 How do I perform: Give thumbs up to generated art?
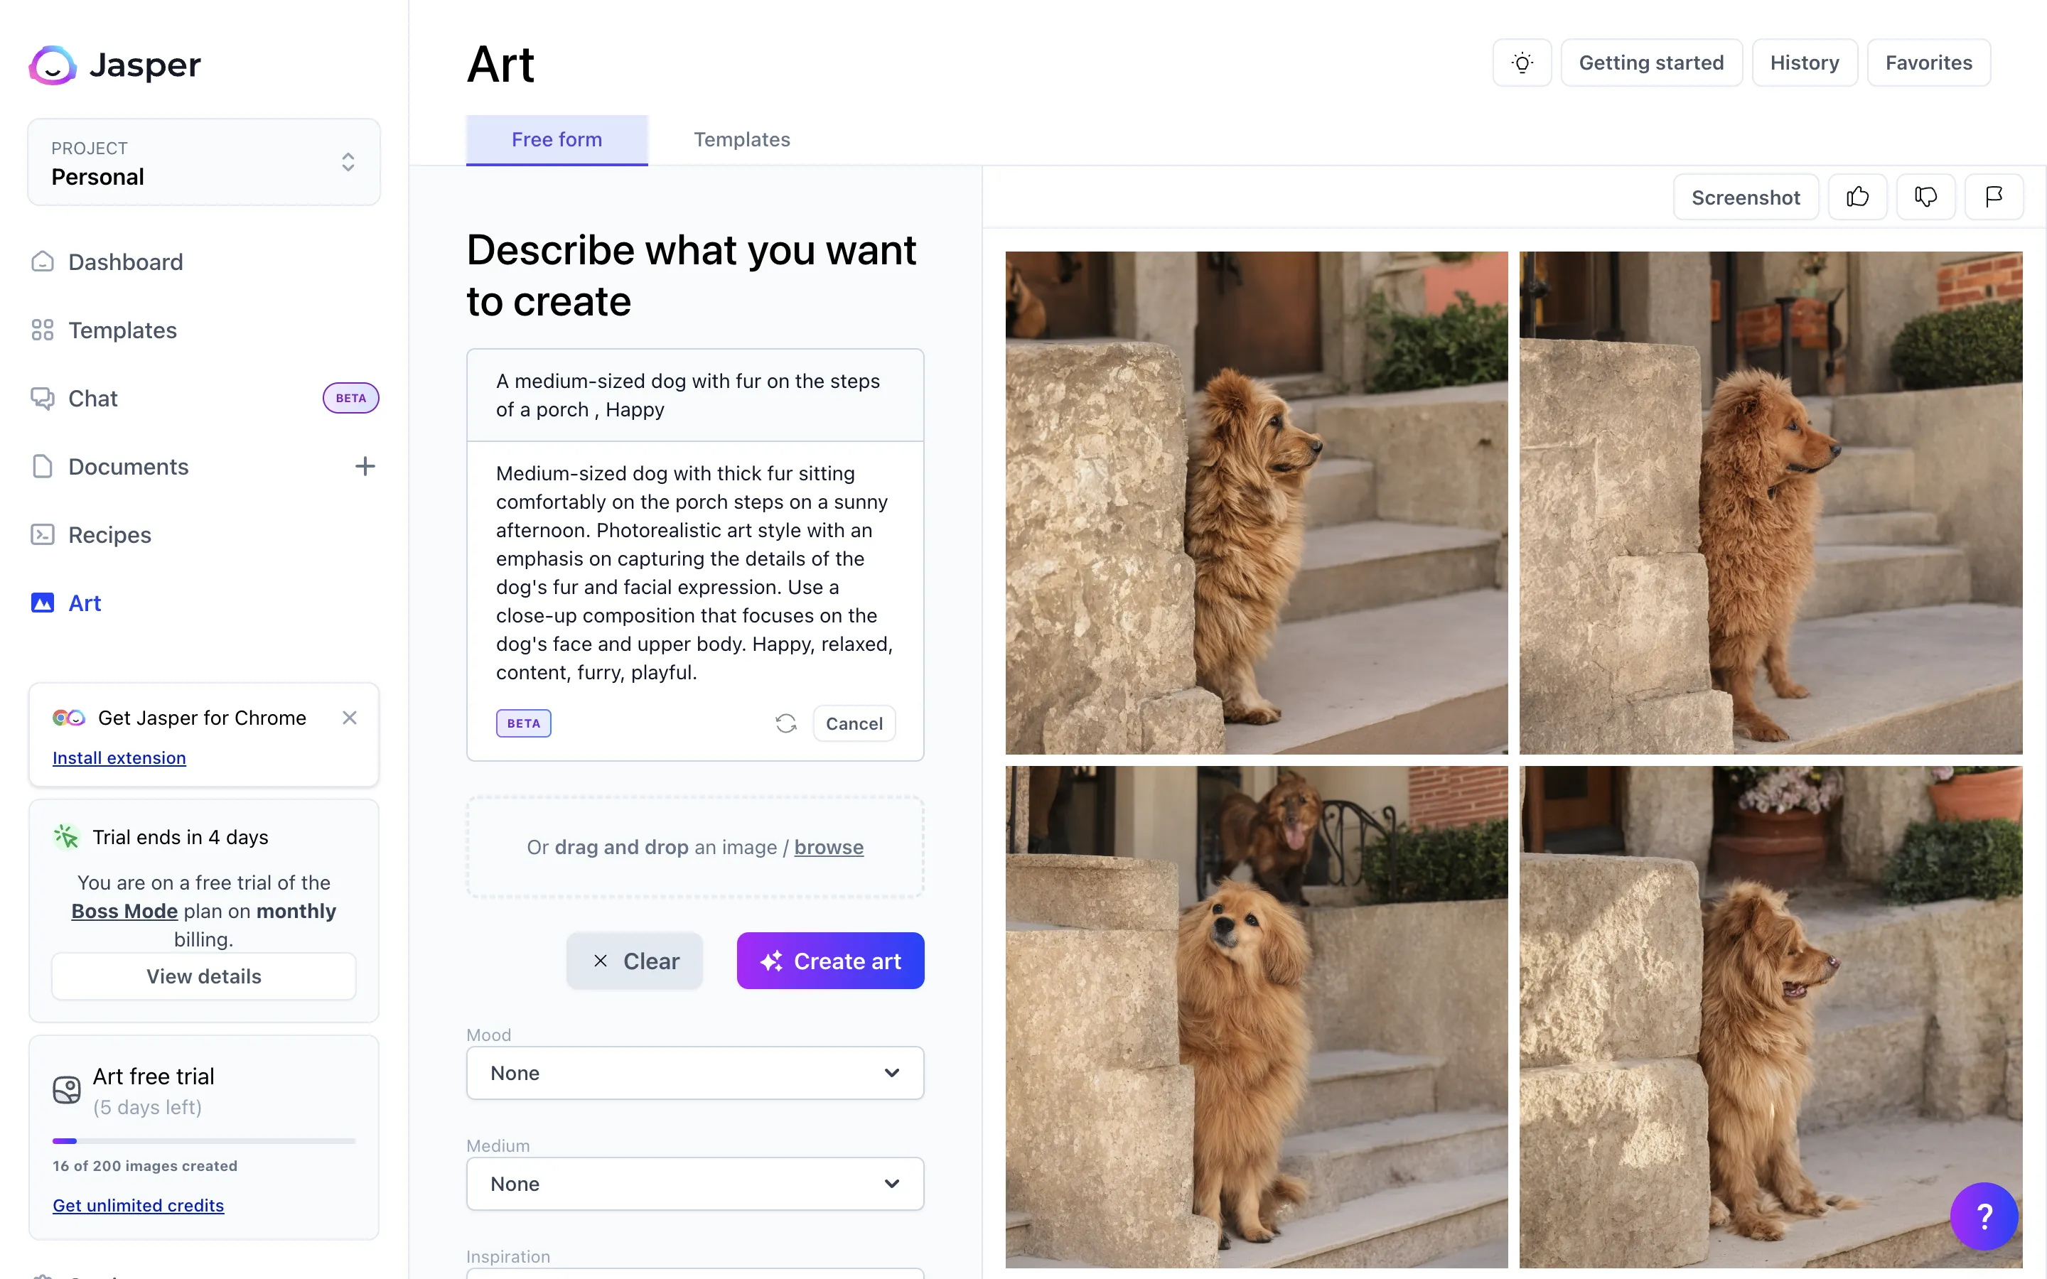click(x=1857, y=197)
